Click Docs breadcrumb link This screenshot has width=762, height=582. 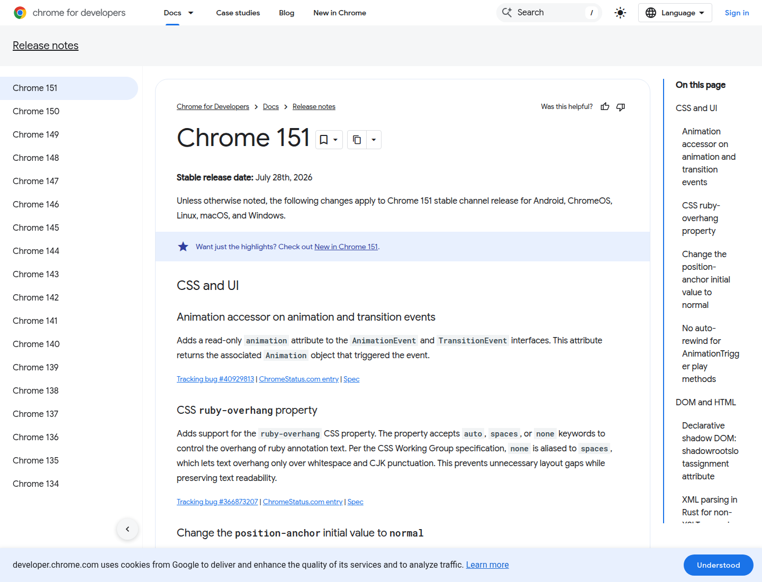[x=271, y=107]
